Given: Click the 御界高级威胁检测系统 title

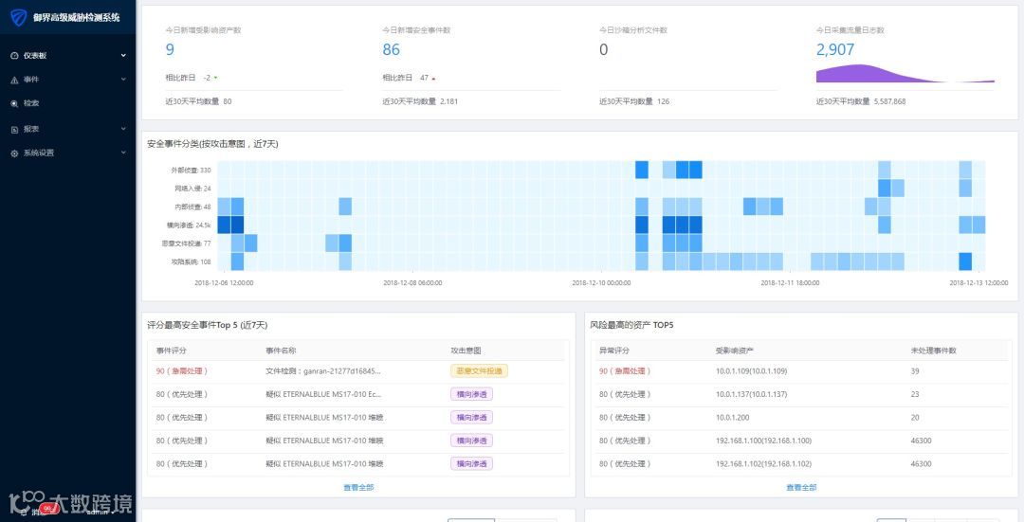Looking at the screenshot, I should click(77, 18).
